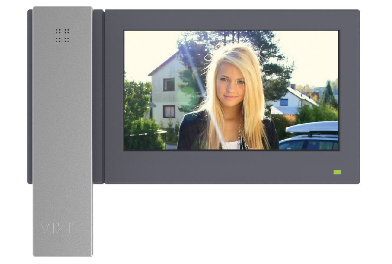Click the bottom-right hole of speaker grille
The width and height of the screenshot is (392, 264).
[x=68, y=40]
